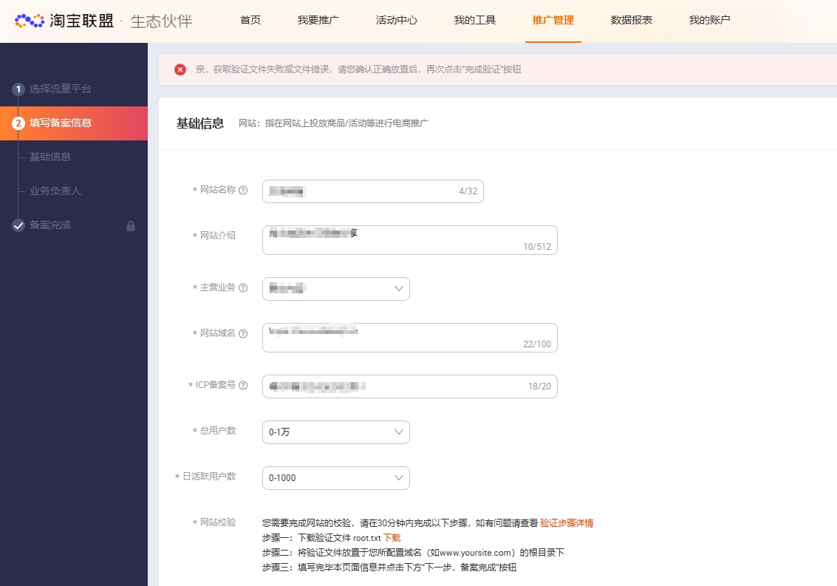Click 下载 link for root.txt file
This screenshot has width=837, height=586.
pos(392,538)
